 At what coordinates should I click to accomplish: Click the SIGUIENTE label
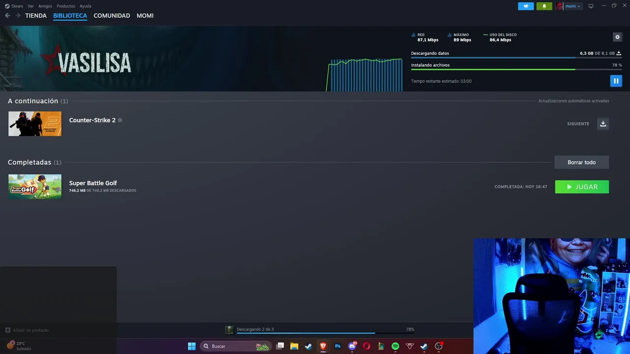pyautogui.click(x=578, y=124)
